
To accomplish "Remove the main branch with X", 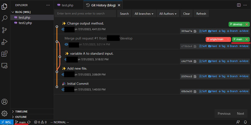I will 247,39.
